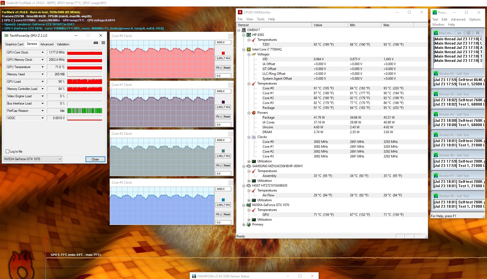Click the Prime95 Worker #8 window icon
The image size is (487, 279).
coord(436,196)
